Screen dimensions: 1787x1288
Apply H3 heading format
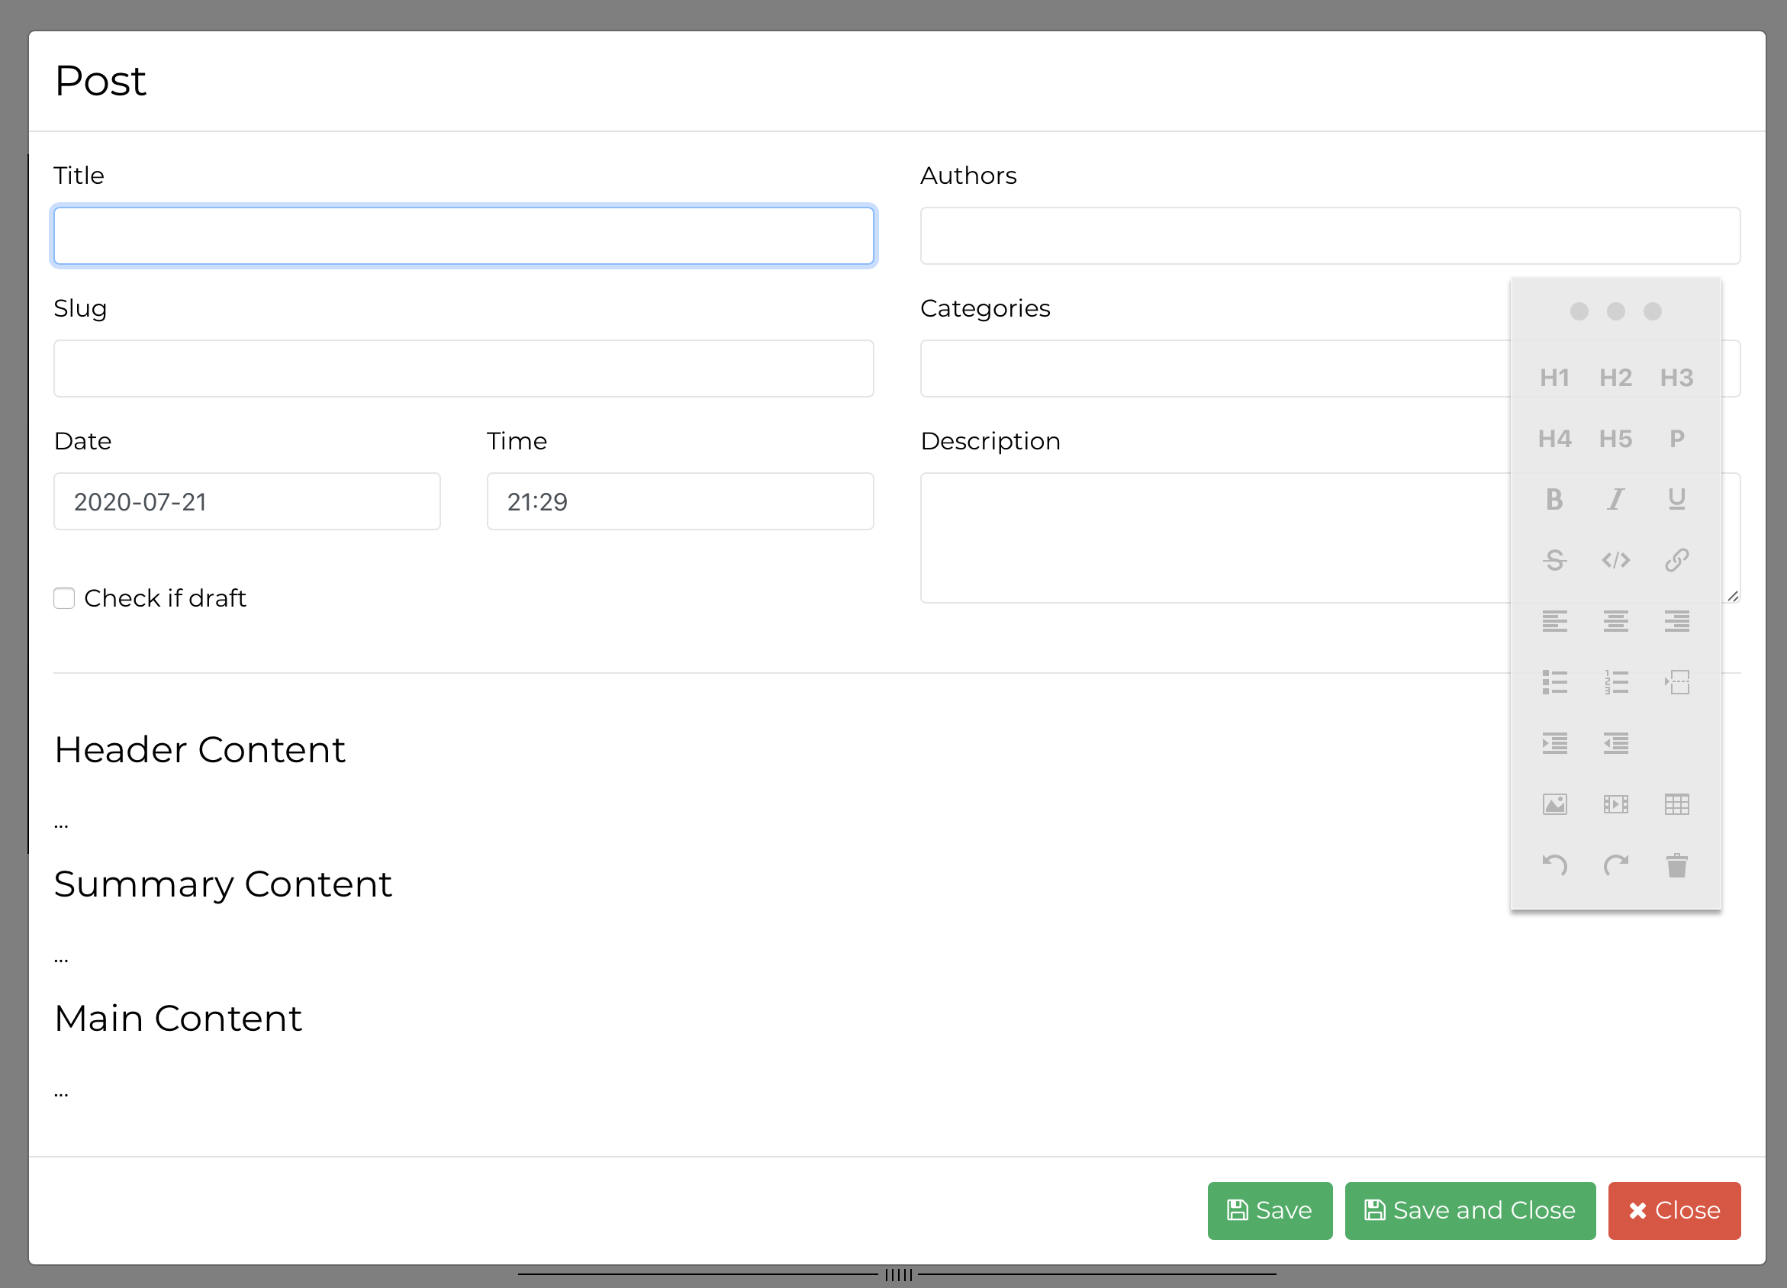pos(1676,378)
